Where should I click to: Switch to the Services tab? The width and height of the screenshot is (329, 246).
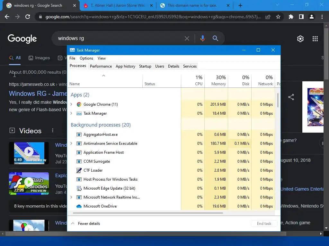pyautogui.click(x=190, y=66)
